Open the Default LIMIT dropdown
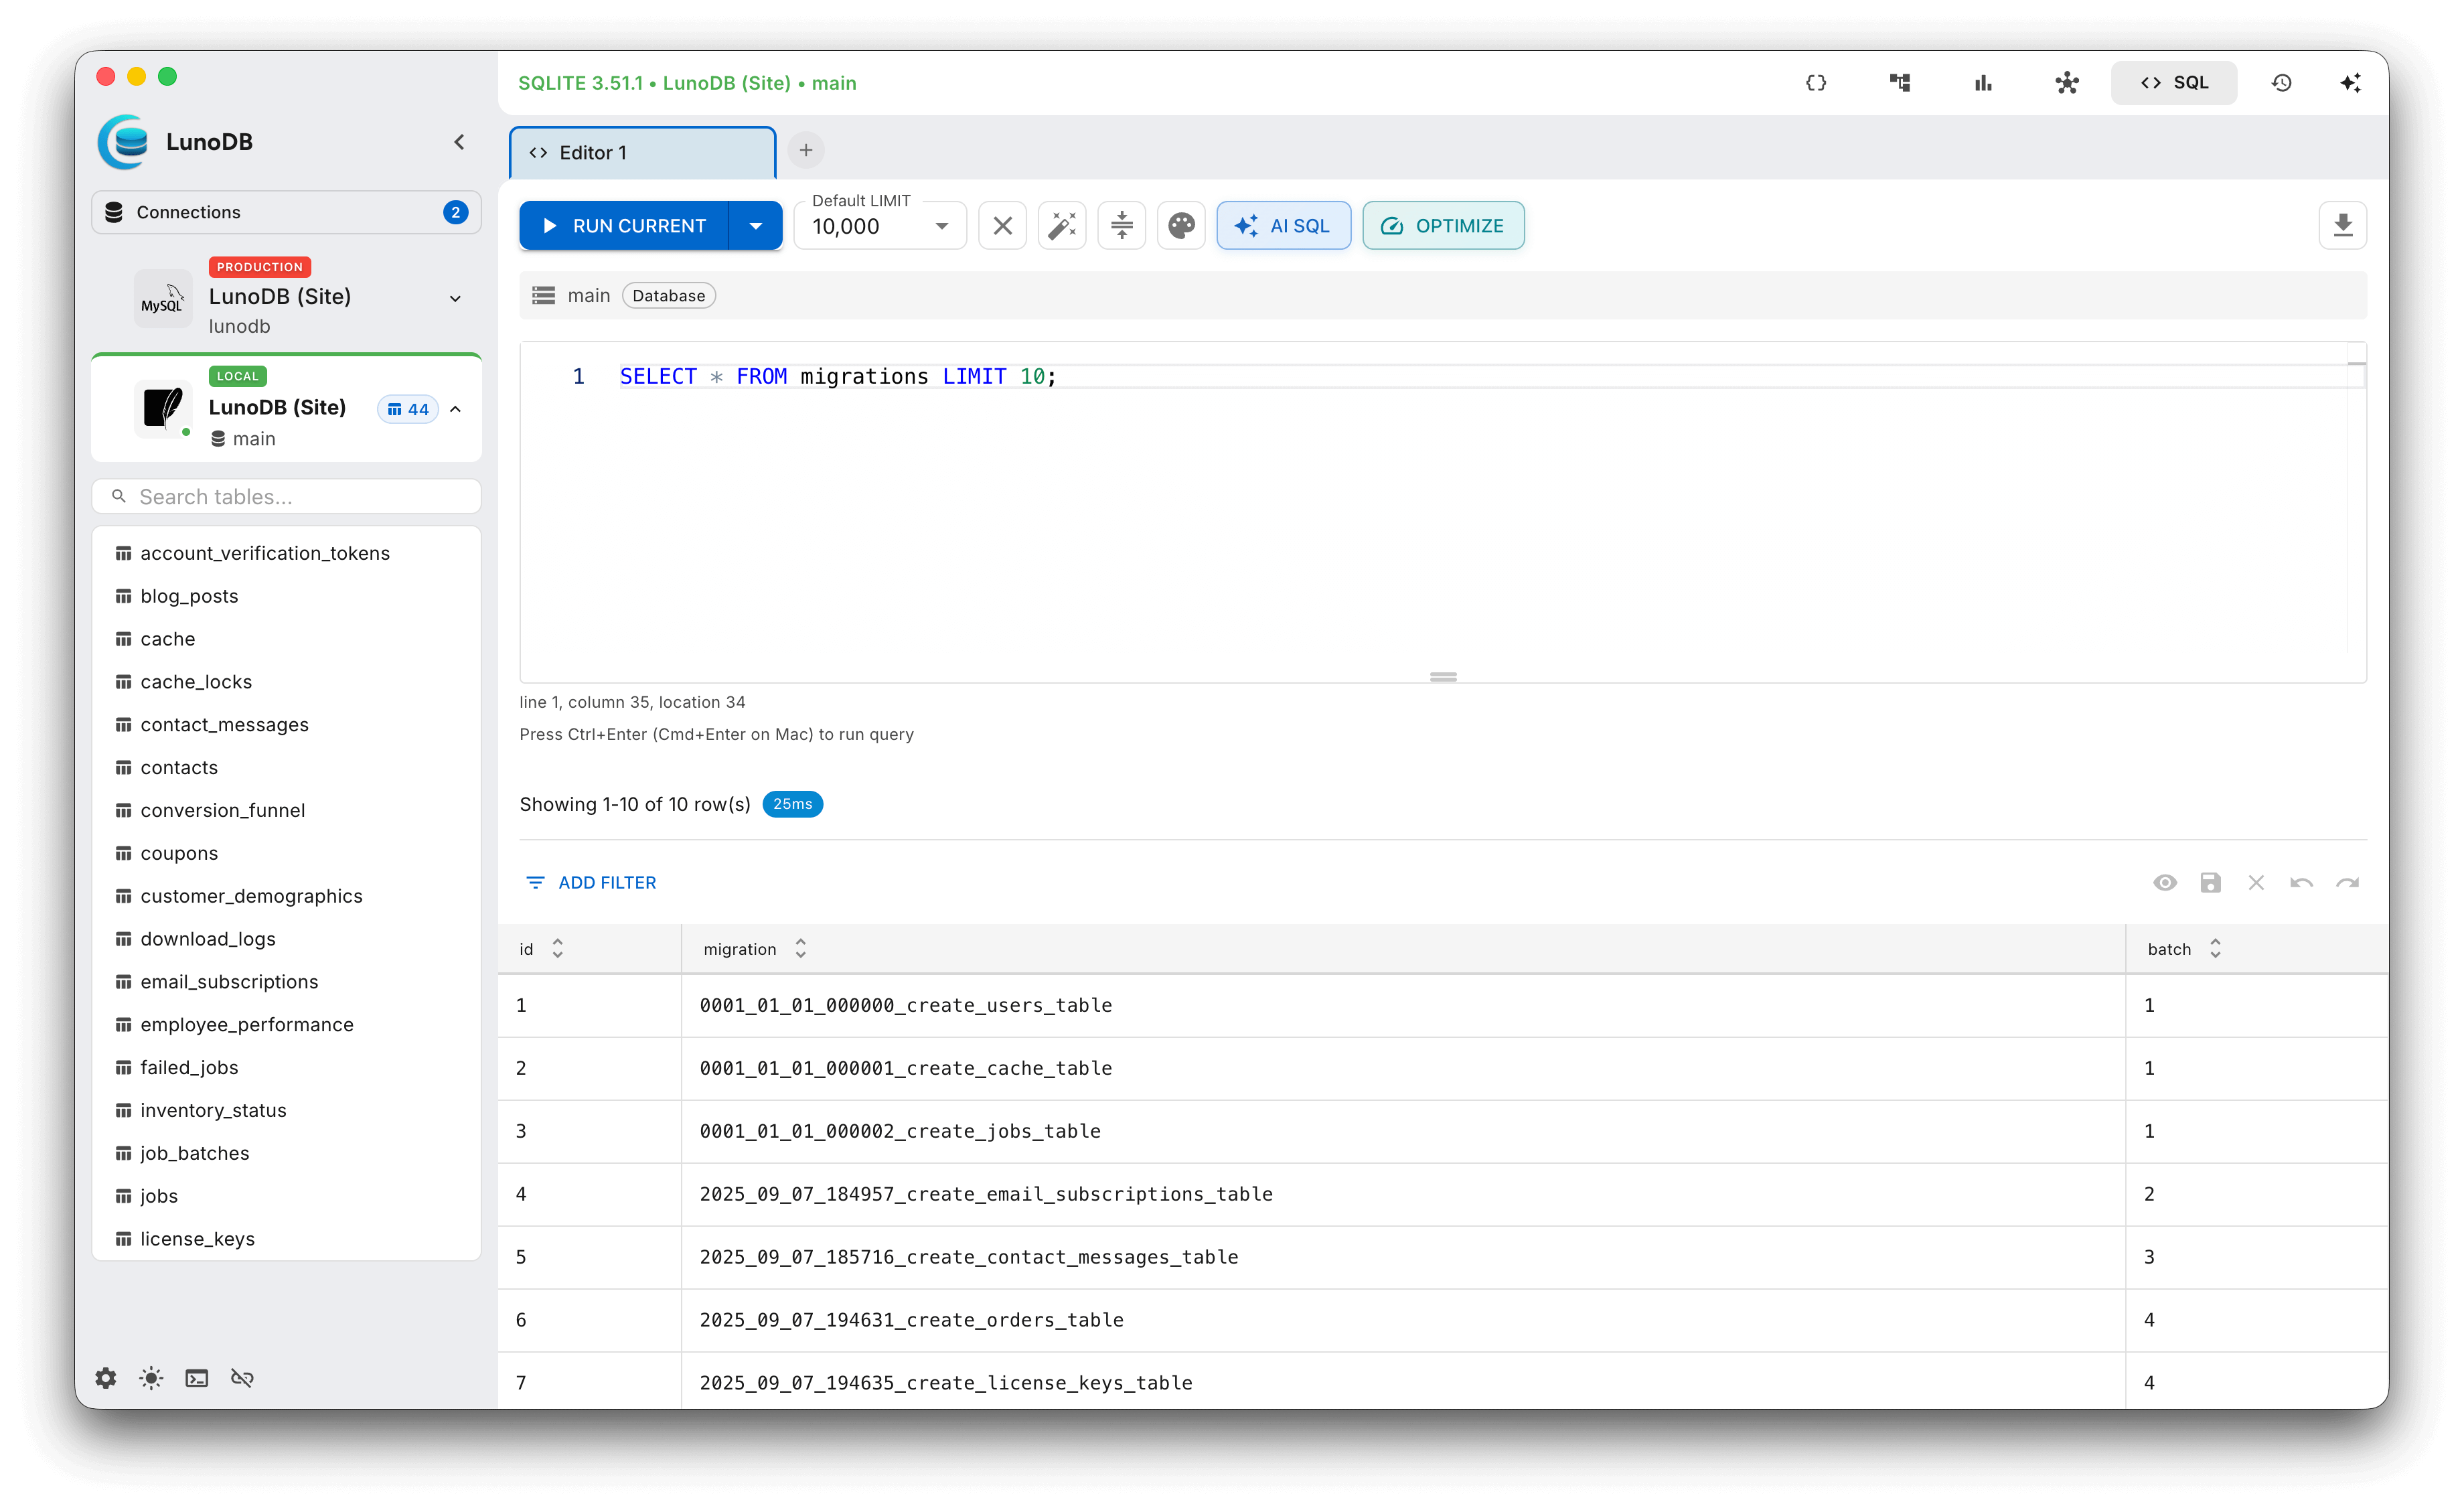The image size is (2464, 1508). pyautogui.click(x=880, y=226)
